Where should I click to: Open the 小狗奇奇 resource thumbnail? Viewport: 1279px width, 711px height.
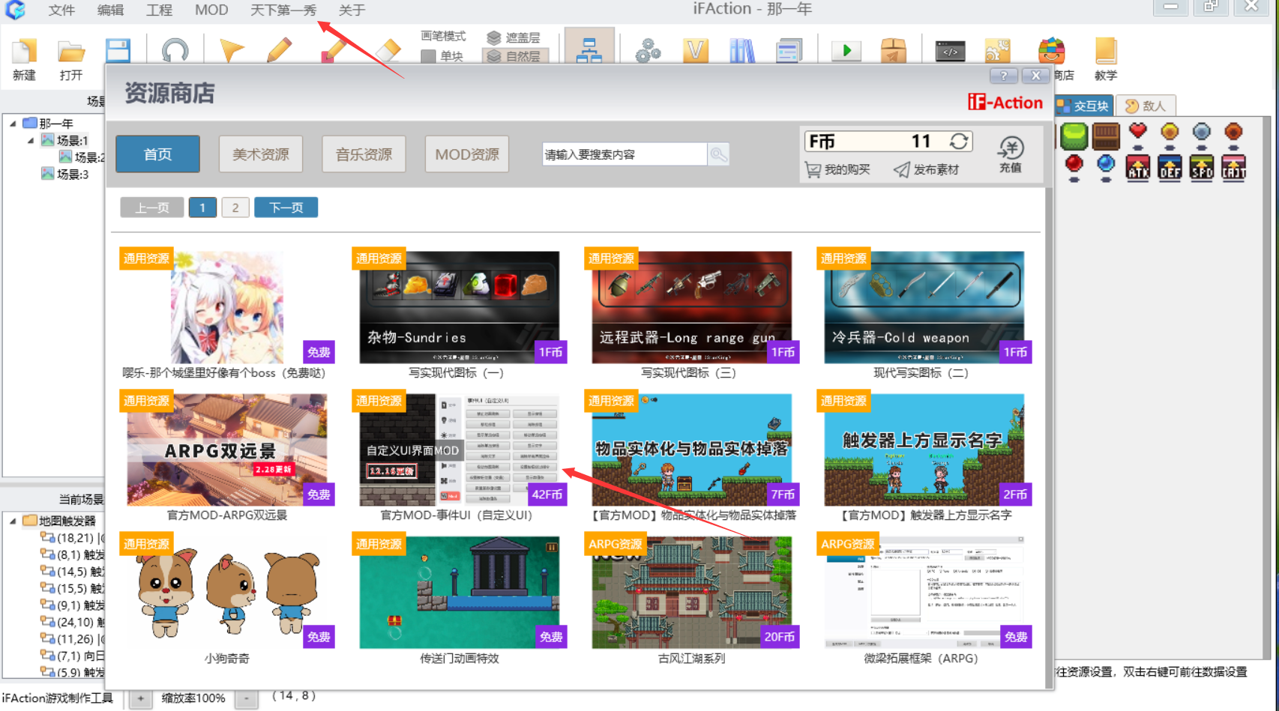coord(227,592)
